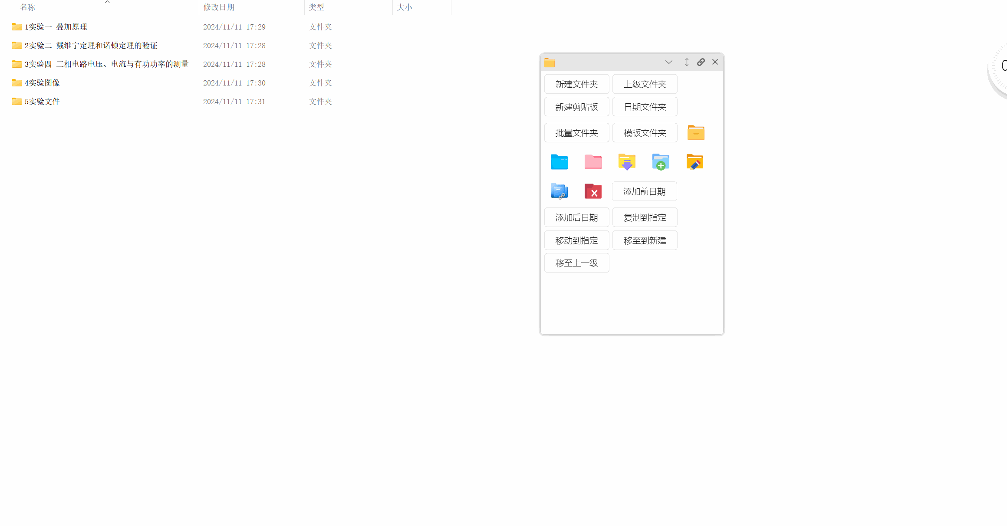
Task: Click the folder icon with green plus
Action: (661, 162)
